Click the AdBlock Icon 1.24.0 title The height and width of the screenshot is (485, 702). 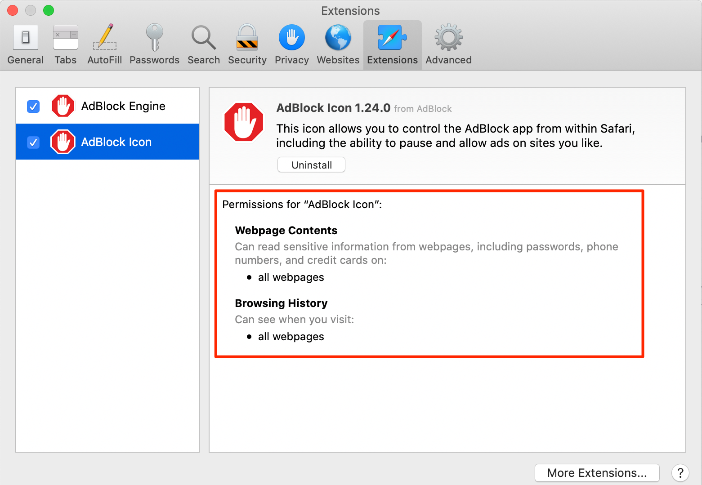[x=333, y=108]
